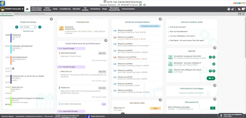This screenshot has width=246, height=118.
Task: Click the floppy disk save icon
Action: [240, 14]
